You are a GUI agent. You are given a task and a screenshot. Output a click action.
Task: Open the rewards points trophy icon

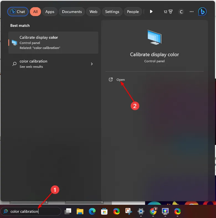click(171, 12)
